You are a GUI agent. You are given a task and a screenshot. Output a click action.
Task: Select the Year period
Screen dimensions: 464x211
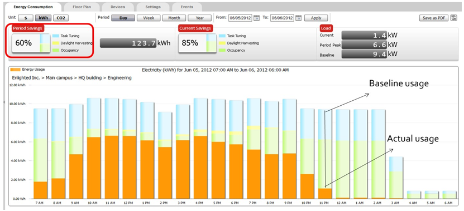[200, 18]
